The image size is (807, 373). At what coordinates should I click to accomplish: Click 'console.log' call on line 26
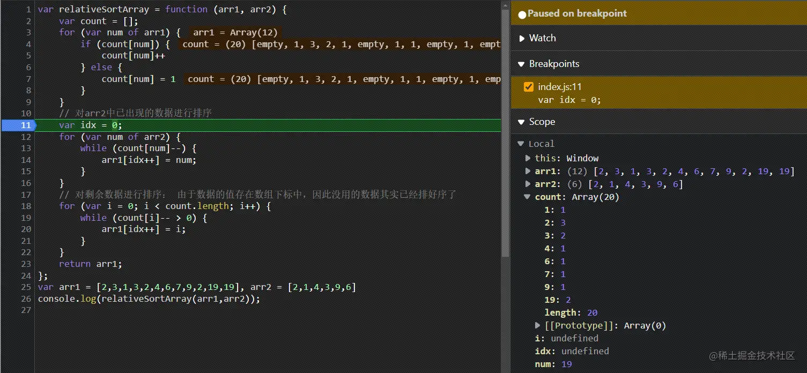tap(66, 299)
